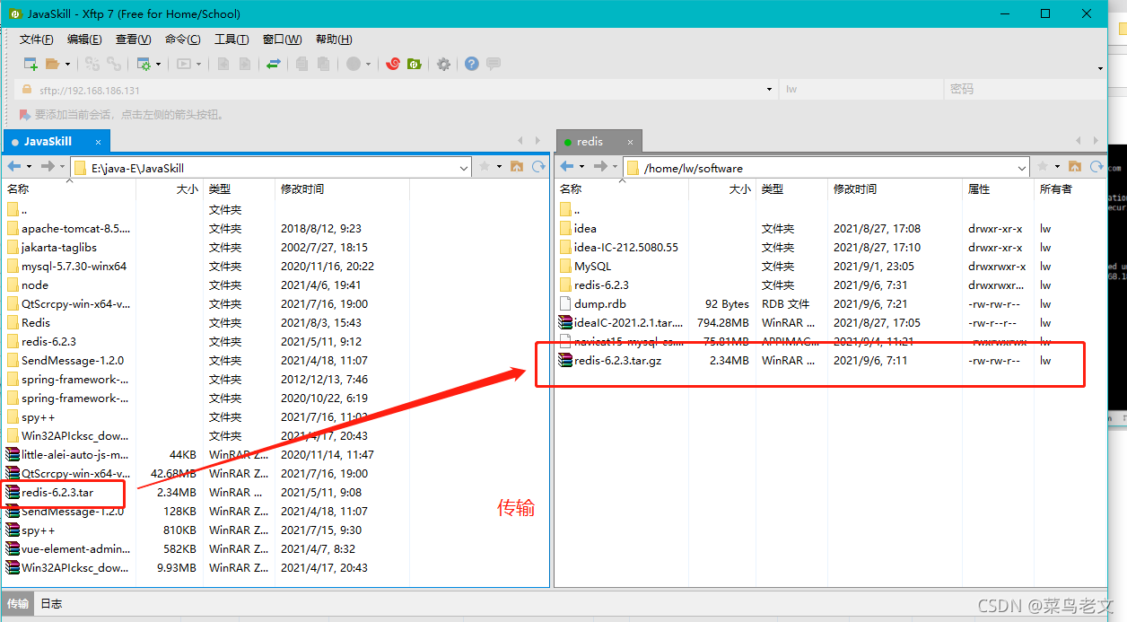Click the flag icon on the session hint bar
This screenshot has height=622, width=1127.
click(25, 115)
